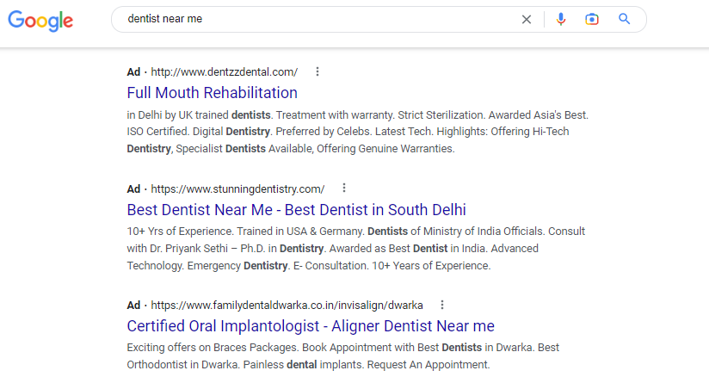Image resolution: width=709 pixels, height=383 pixels.
Task: Open three-dot menu for stunningdentistry ad
Action: click(x=344, y=188)
